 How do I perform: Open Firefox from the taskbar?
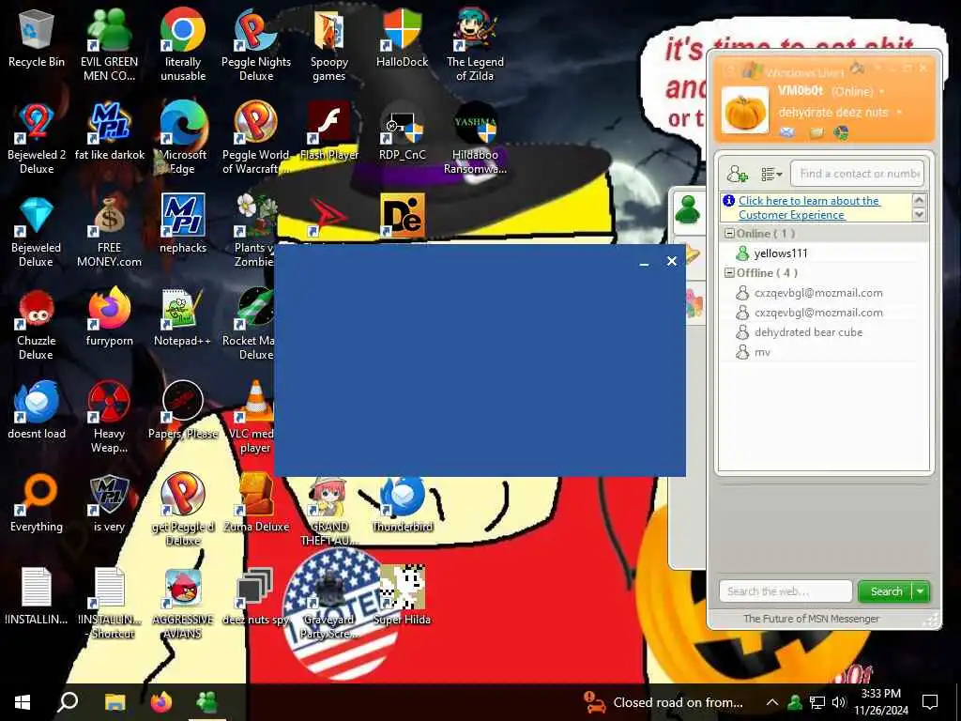(x=161, y=702)
